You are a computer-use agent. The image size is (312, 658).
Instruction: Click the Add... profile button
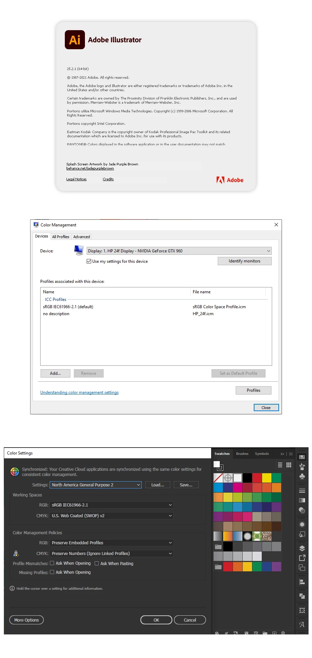(x=55, y=373)
